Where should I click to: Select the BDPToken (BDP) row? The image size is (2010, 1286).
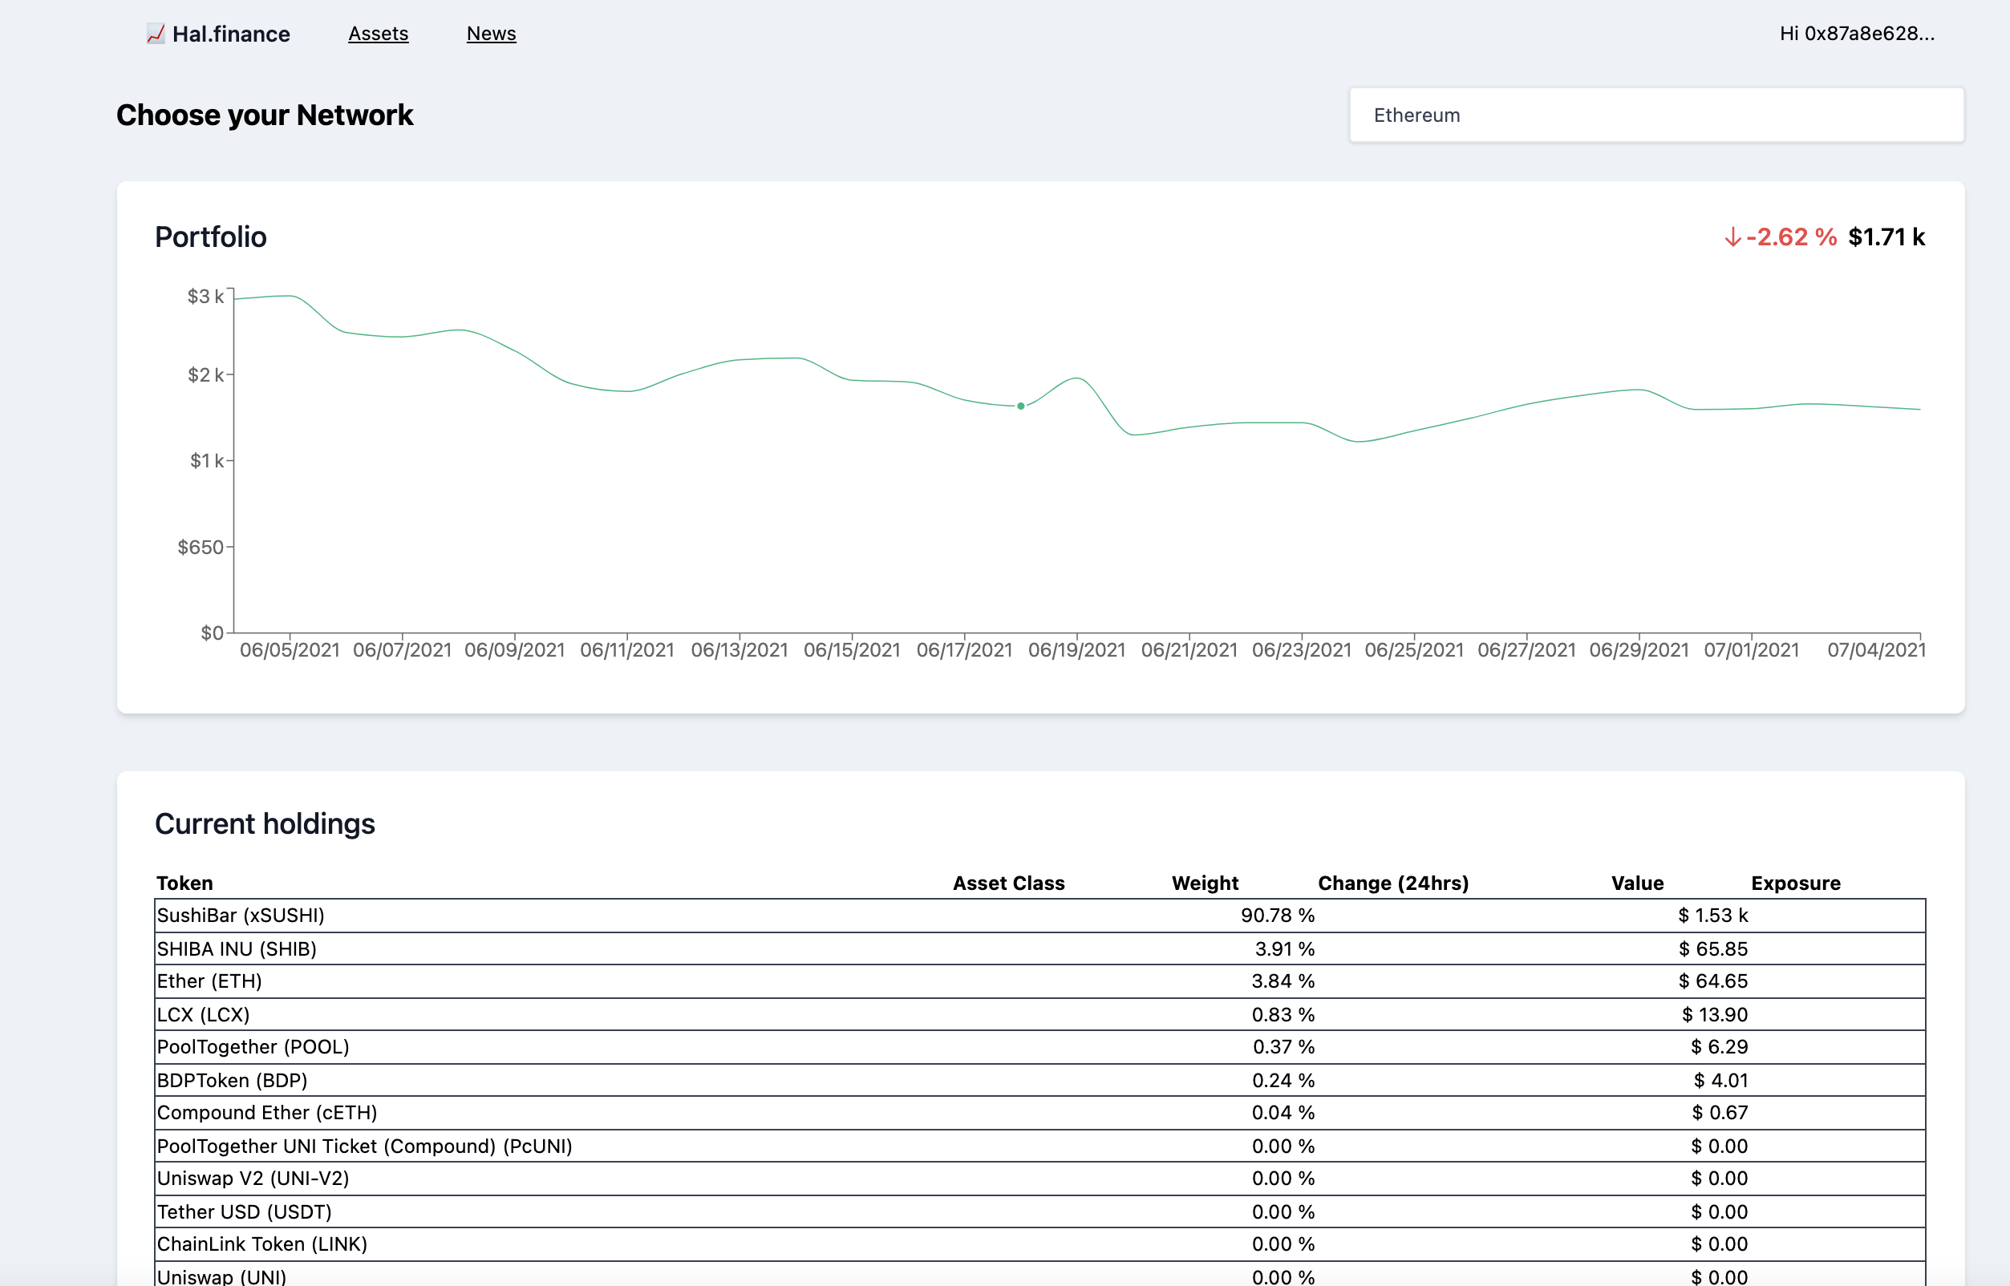1040,1081
